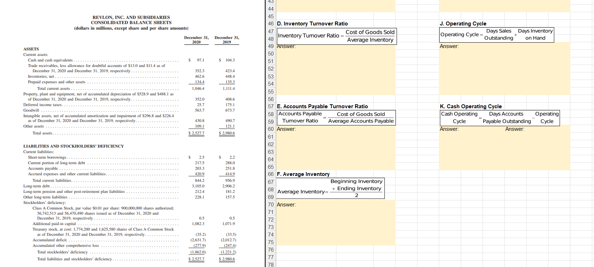The image size is (594, 267).
Task: Click the 2020 trade receivables value "352.3"
Action: pos(200,71)
